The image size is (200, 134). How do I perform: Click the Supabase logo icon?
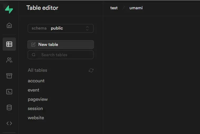coord(9,9)
